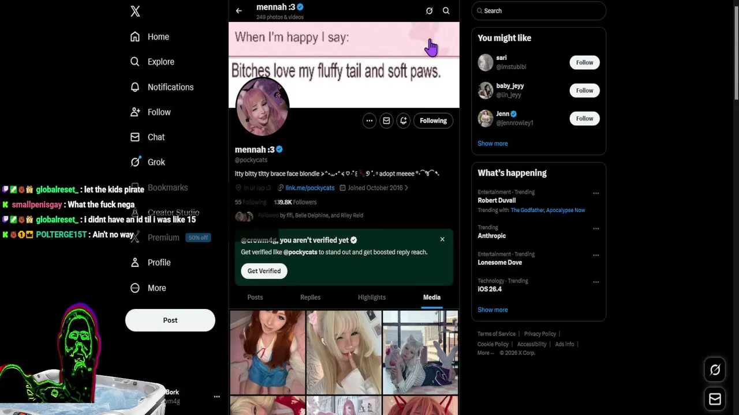The image size is (739, 415).
Task: Open the first media thumbnail in the grid
Action: coord(267,352)
